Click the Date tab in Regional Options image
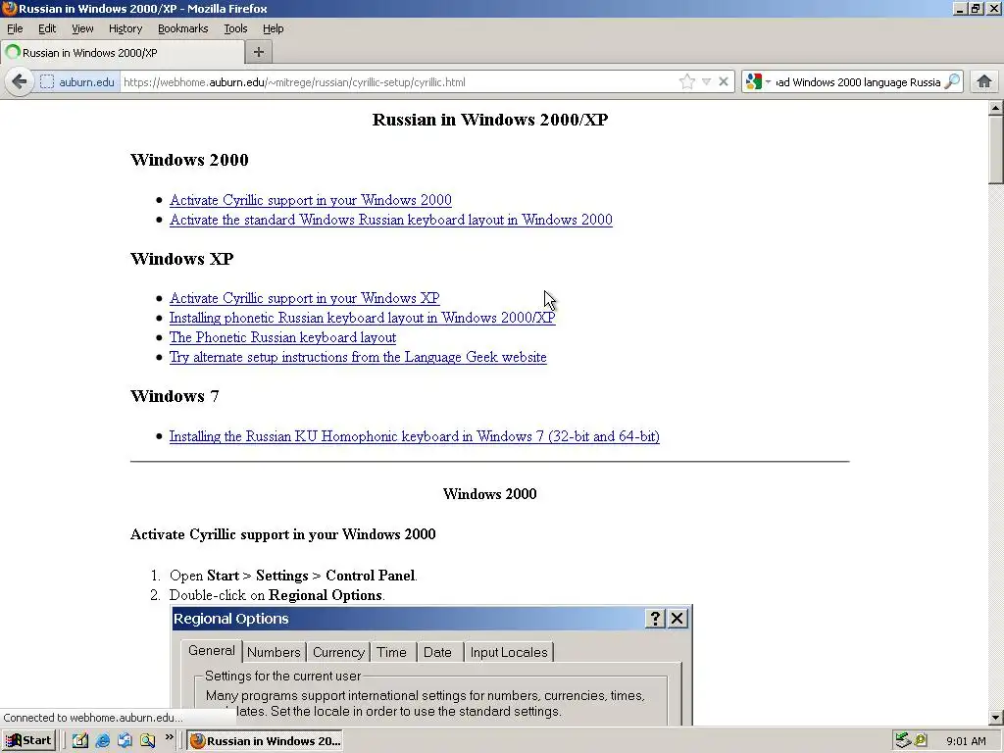Screen dimensions: 1004x753 click(x=438, y=652)
